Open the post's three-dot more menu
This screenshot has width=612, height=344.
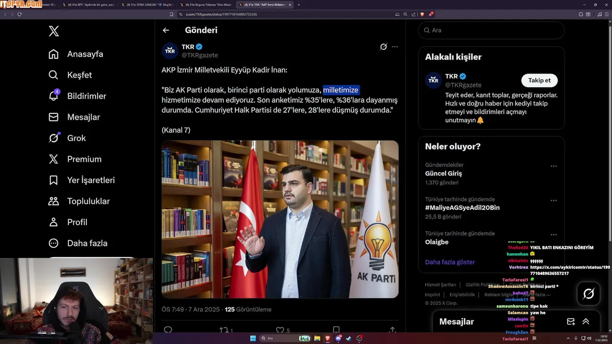(x=394, y=47)
